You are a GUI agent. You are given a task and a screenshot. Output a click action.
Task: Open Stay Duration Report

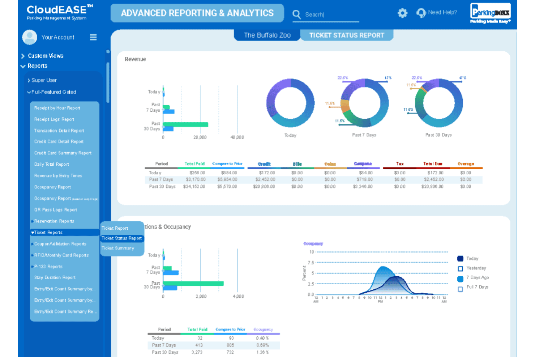pyautogui.click(x=55, y=278)
